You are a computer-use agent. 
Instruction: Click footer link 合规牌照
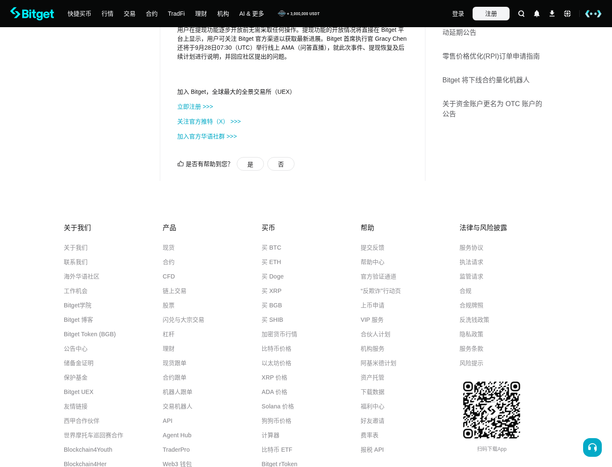tap(471, 305)
